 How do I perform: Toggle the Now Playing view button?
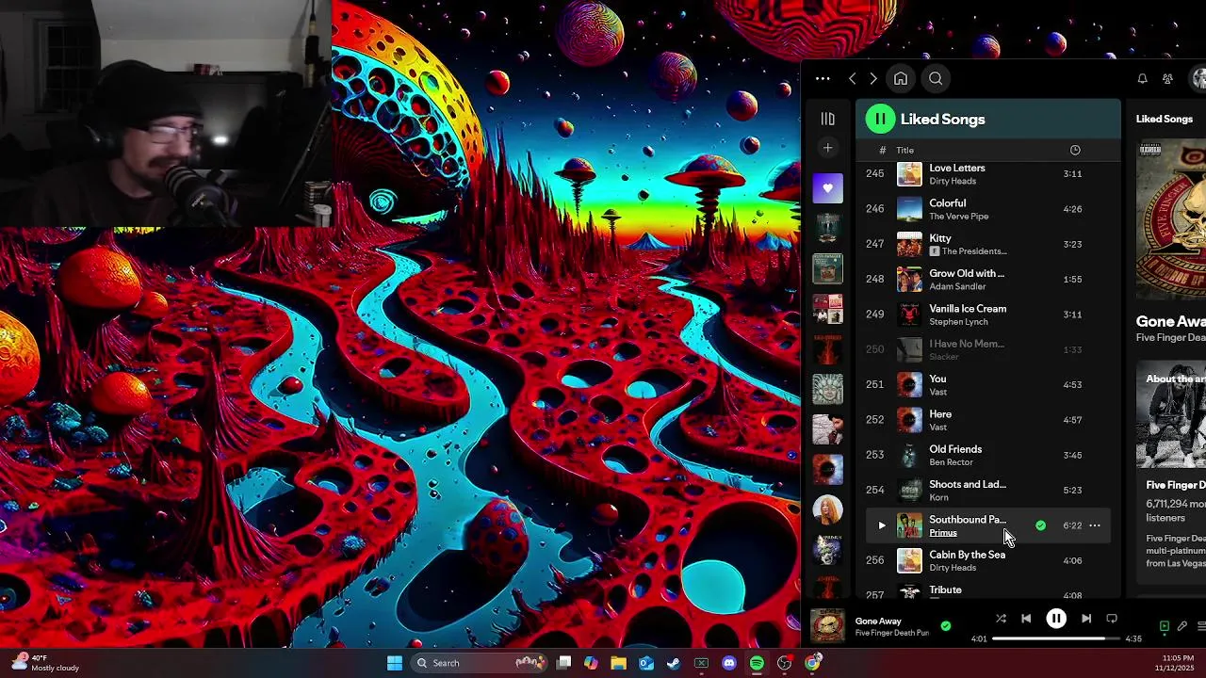coord(1165,626)
